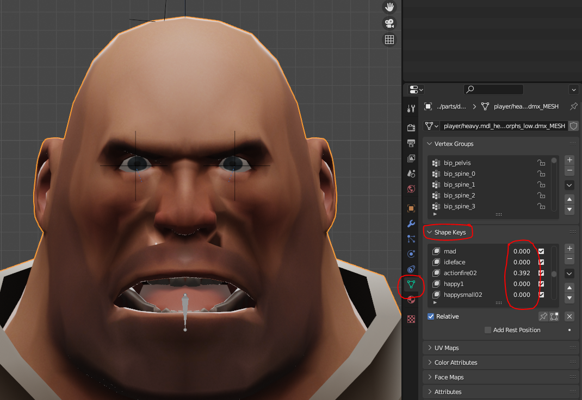The image size is (582, 400).
Task: Add a new vertex group
Action: point(569,160)
